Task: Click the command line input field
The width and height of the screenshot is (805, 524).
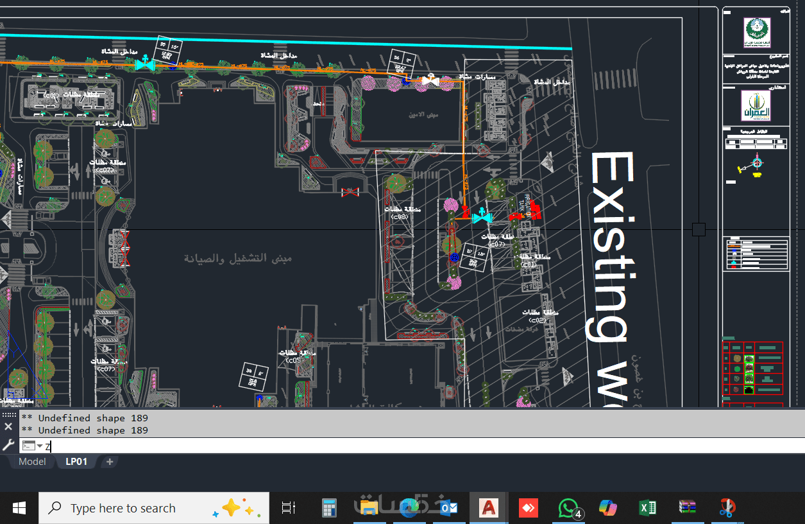Action: pos(423,446)
